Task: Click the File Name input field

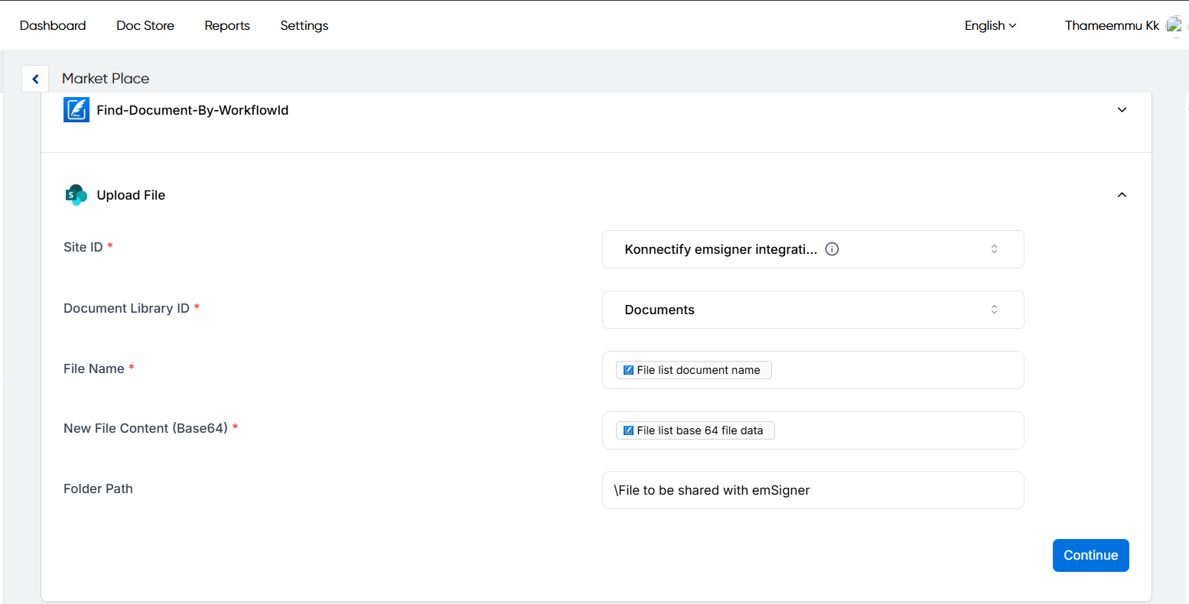Action: (x=895, y=370)
